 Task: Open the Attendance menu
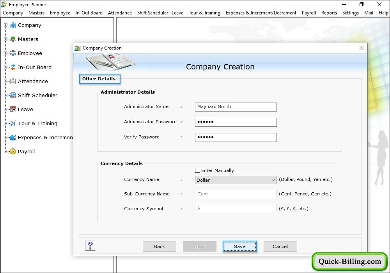coord(120,13)
